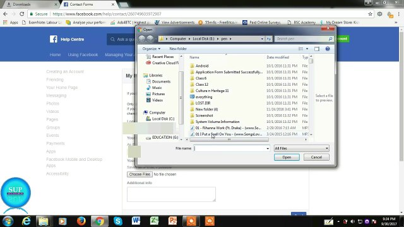Open Microsoft Word from taskbar

(136, 221)
